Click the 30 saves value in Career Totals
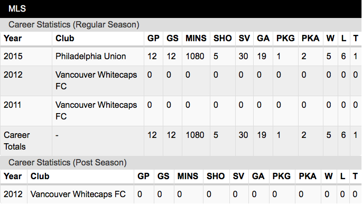 click(243, 135)
